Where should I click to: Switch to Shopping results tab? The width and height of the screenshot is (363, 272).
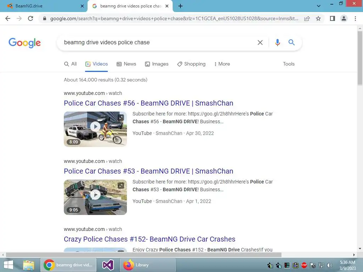coord(191,64)
